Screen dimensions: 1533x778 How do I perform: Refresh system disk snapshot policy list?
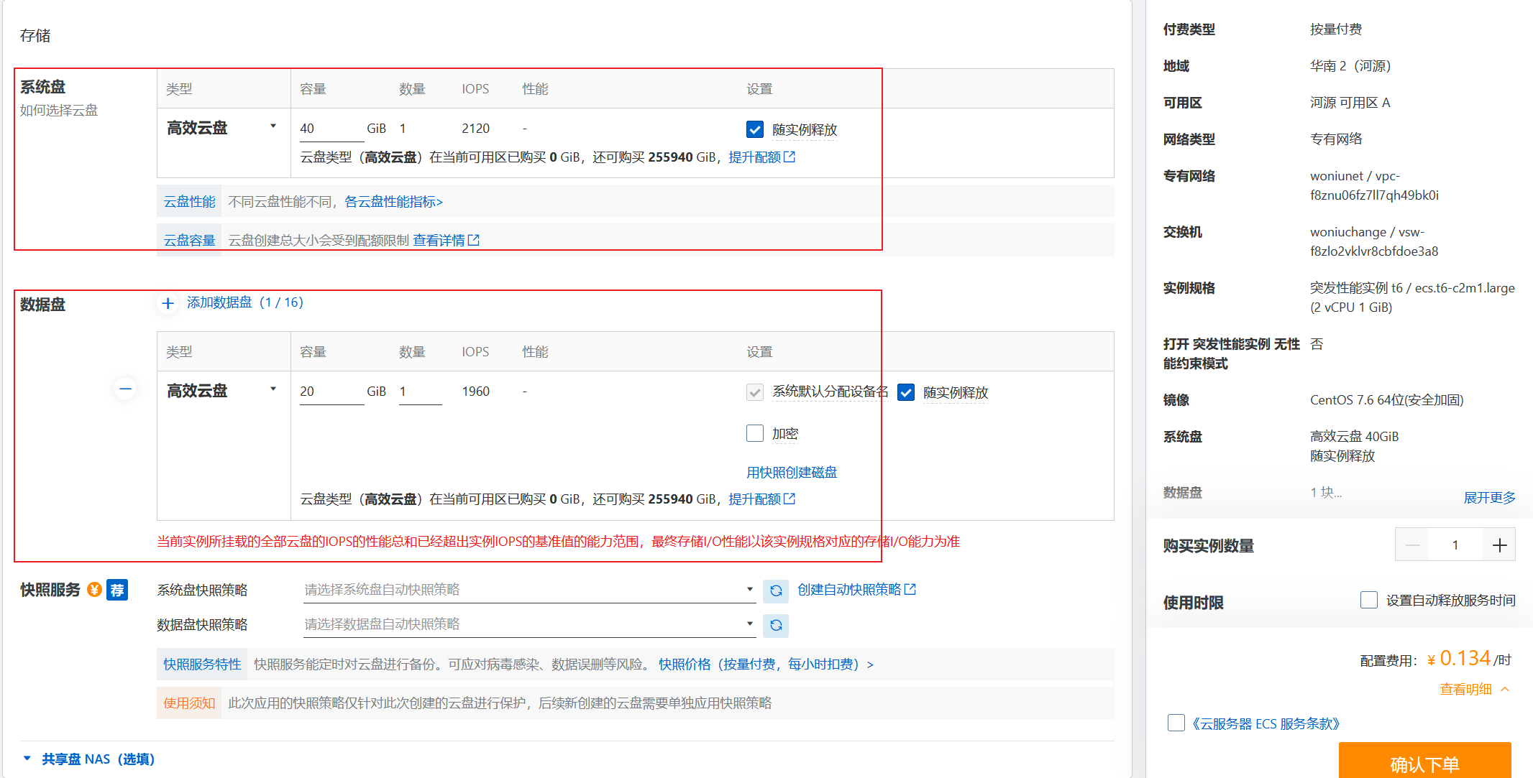click(x=776, y=591)
